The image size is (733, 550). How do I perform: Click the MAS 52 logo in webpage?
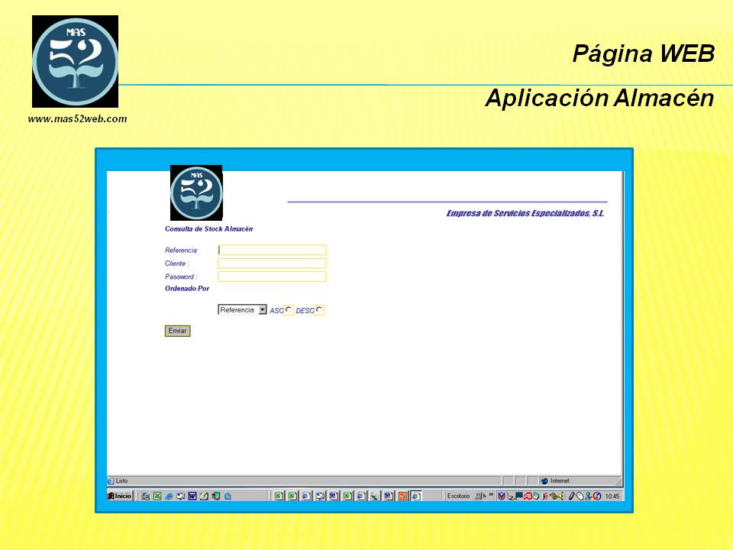(196, 192)
